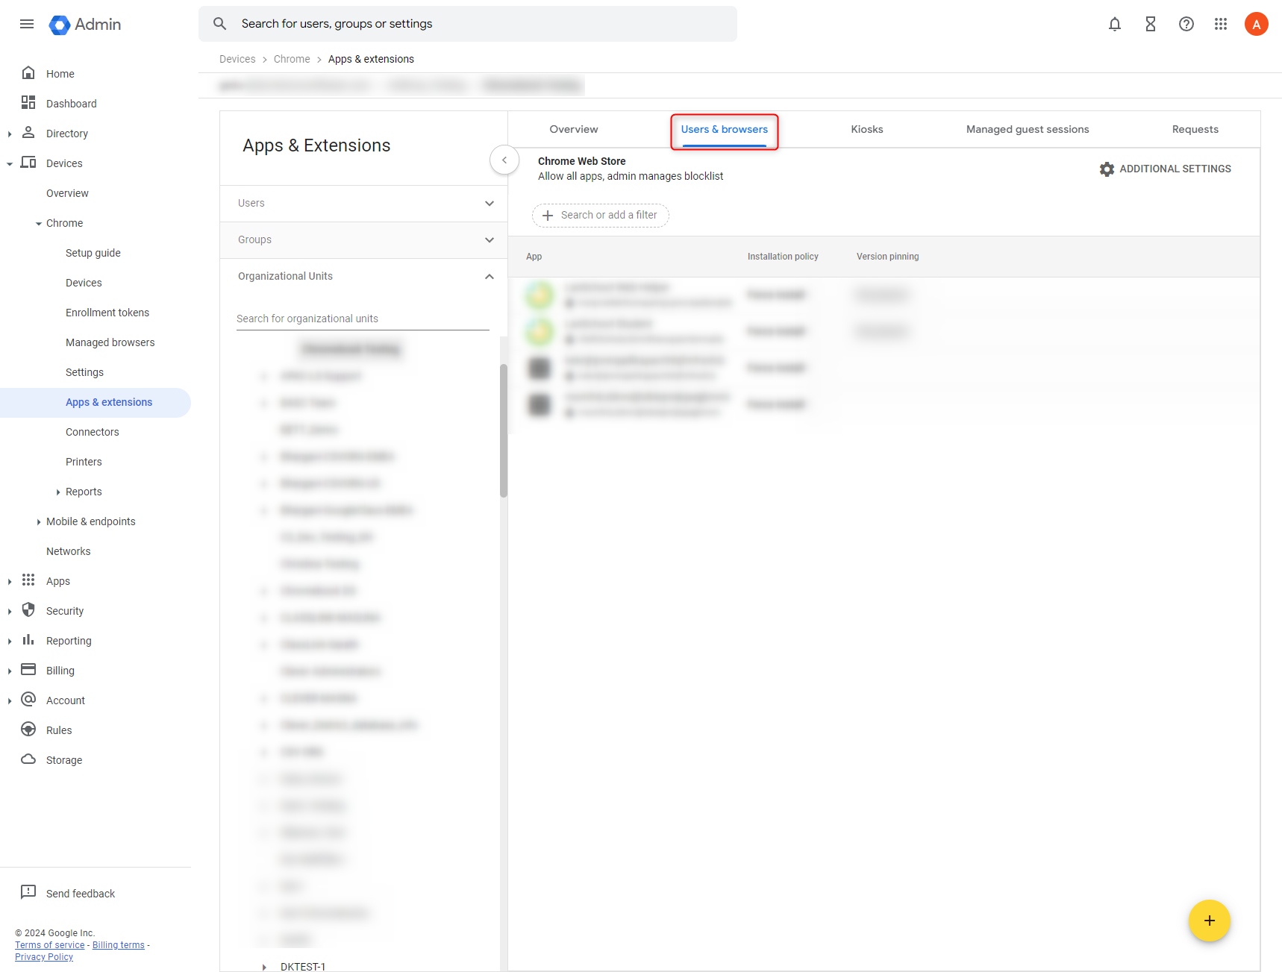Click the Send feedback icon
The image size is (1282, 972).
[28, 893]
